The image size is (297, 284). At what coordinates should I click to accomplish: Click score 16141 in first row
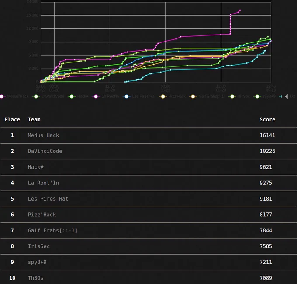(267, 135)
